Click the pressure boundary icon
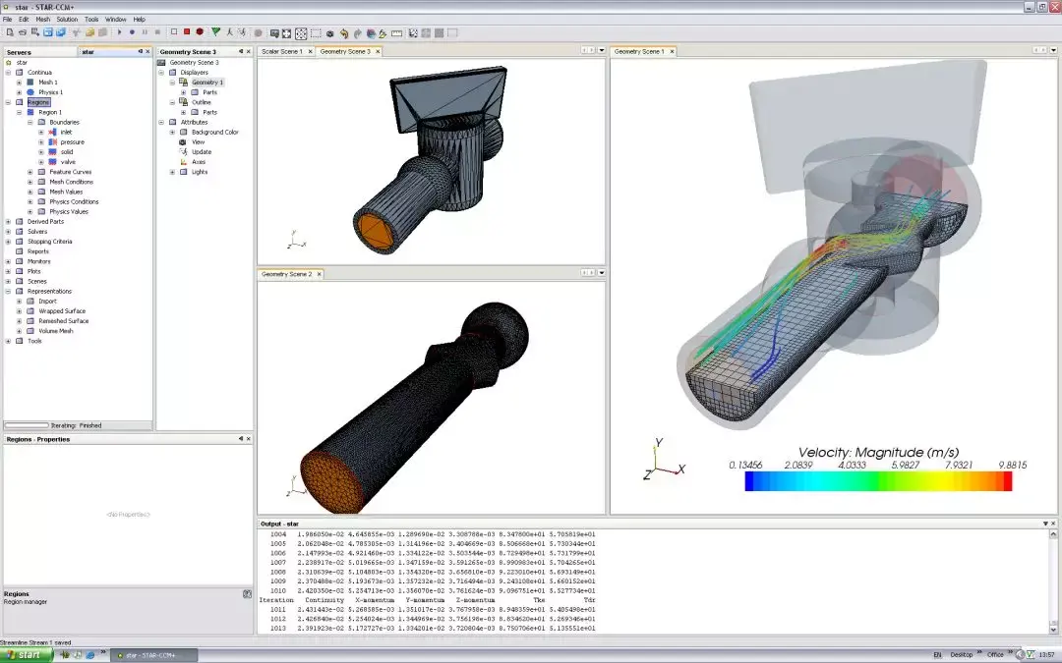The height and width of the screenshot is (663, 1062). (52, 142)
